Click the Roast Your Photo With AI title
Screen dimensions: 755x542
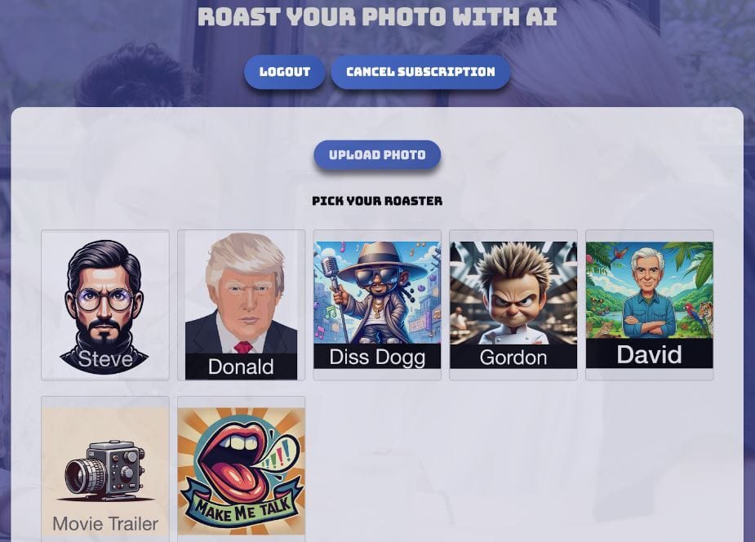pyautogui.click(x=377, y=16)
